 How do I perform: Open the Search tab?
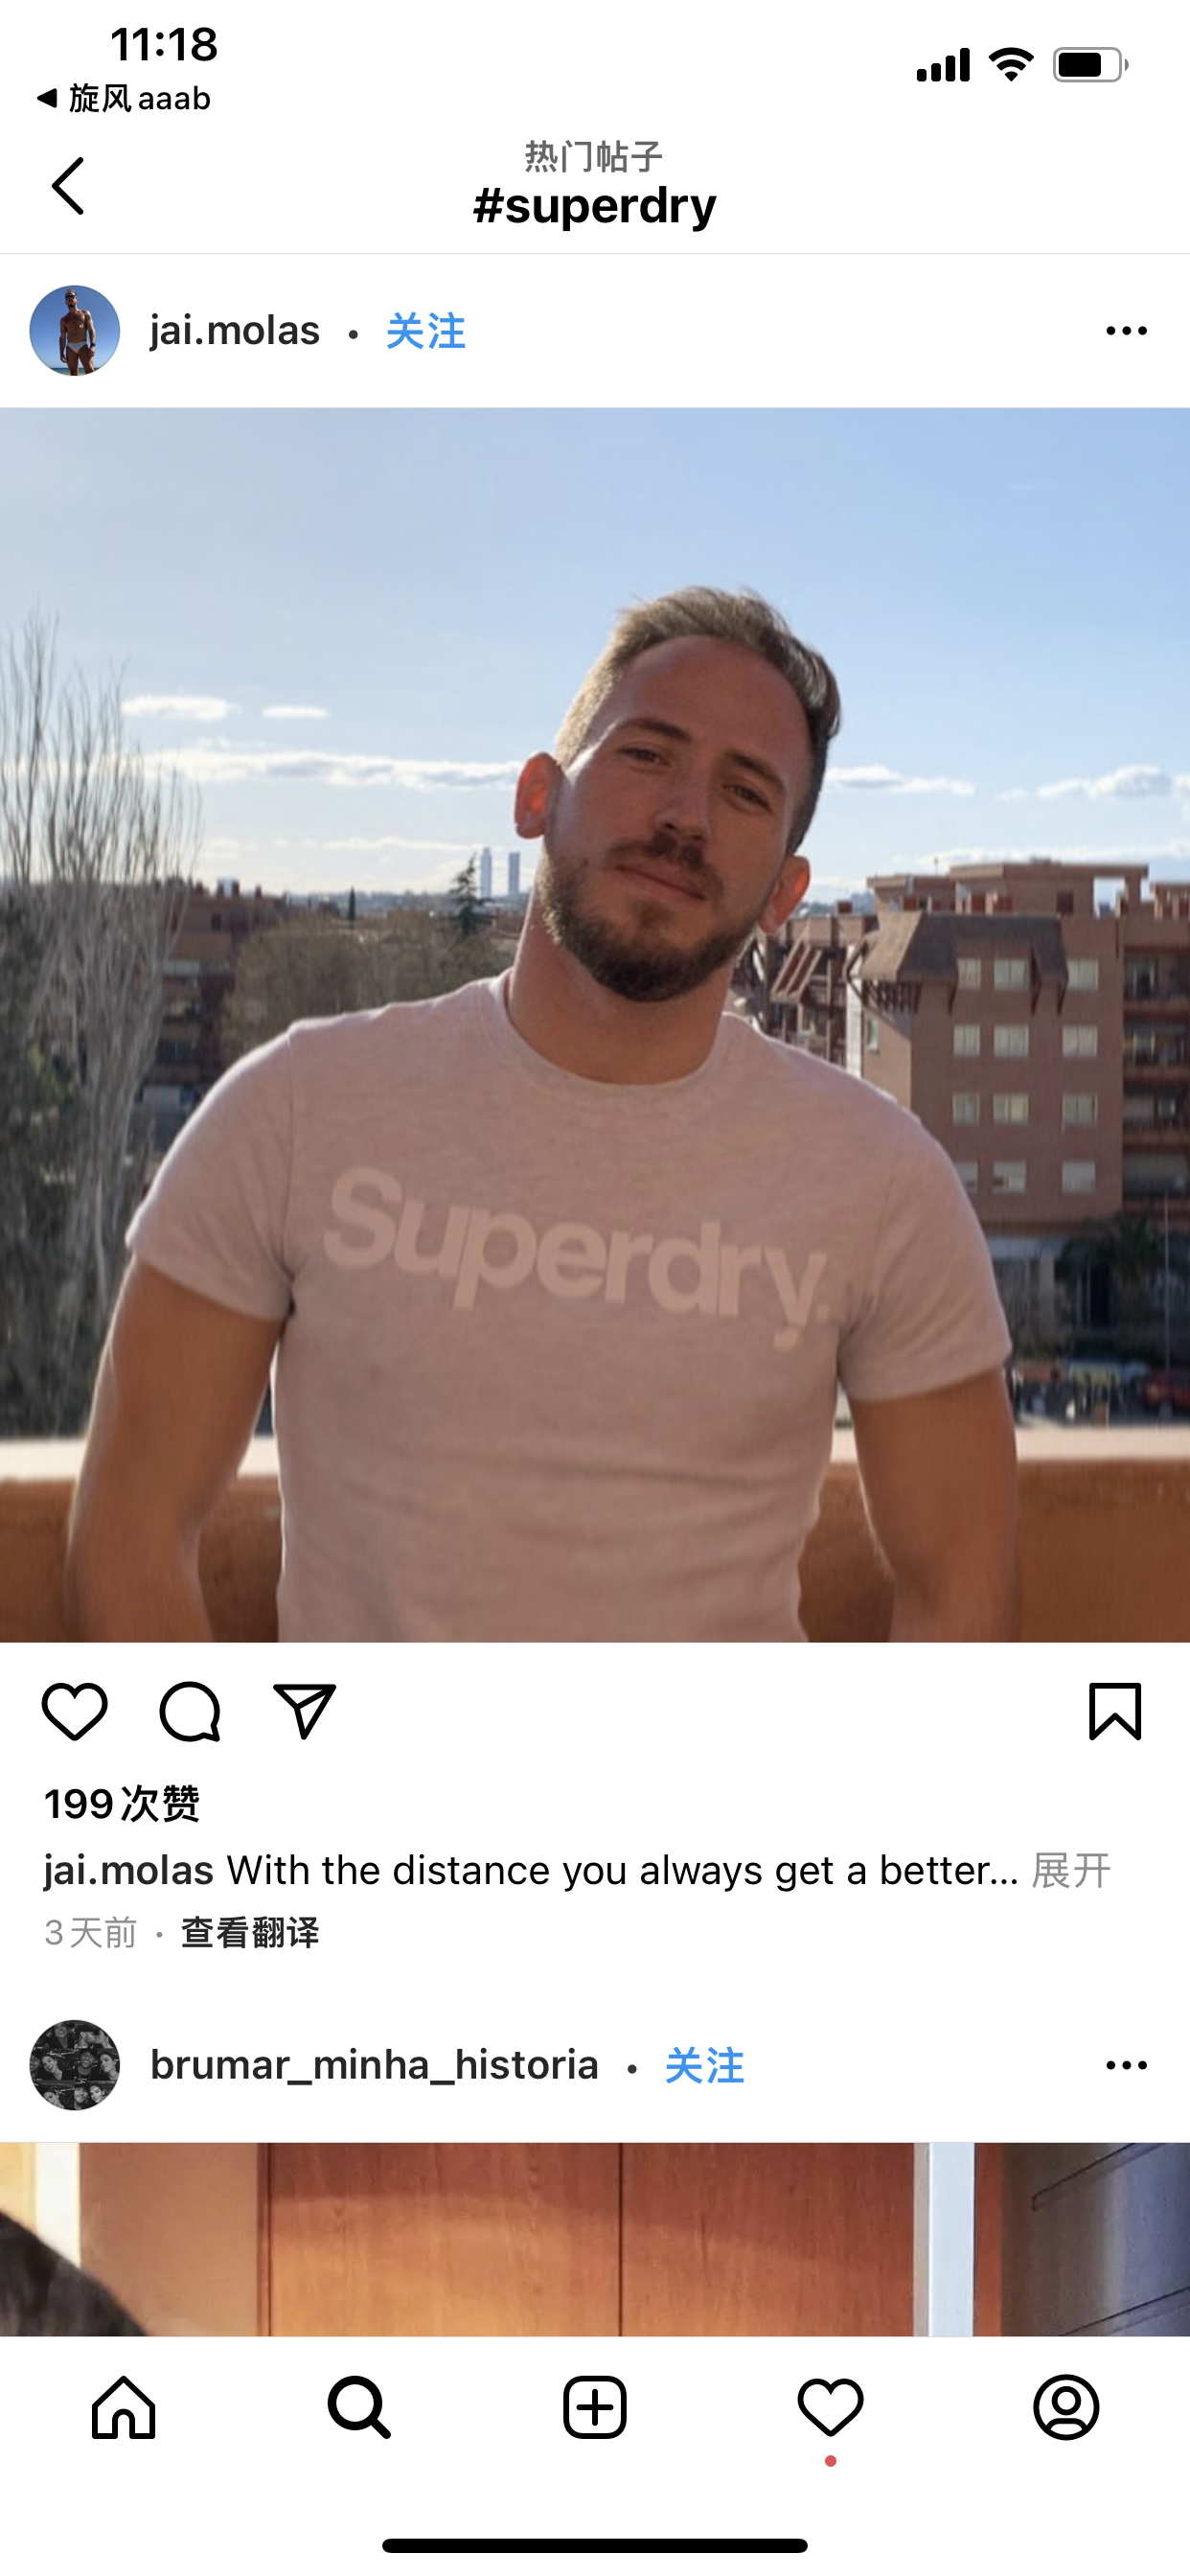click(x=359, y=2407)
